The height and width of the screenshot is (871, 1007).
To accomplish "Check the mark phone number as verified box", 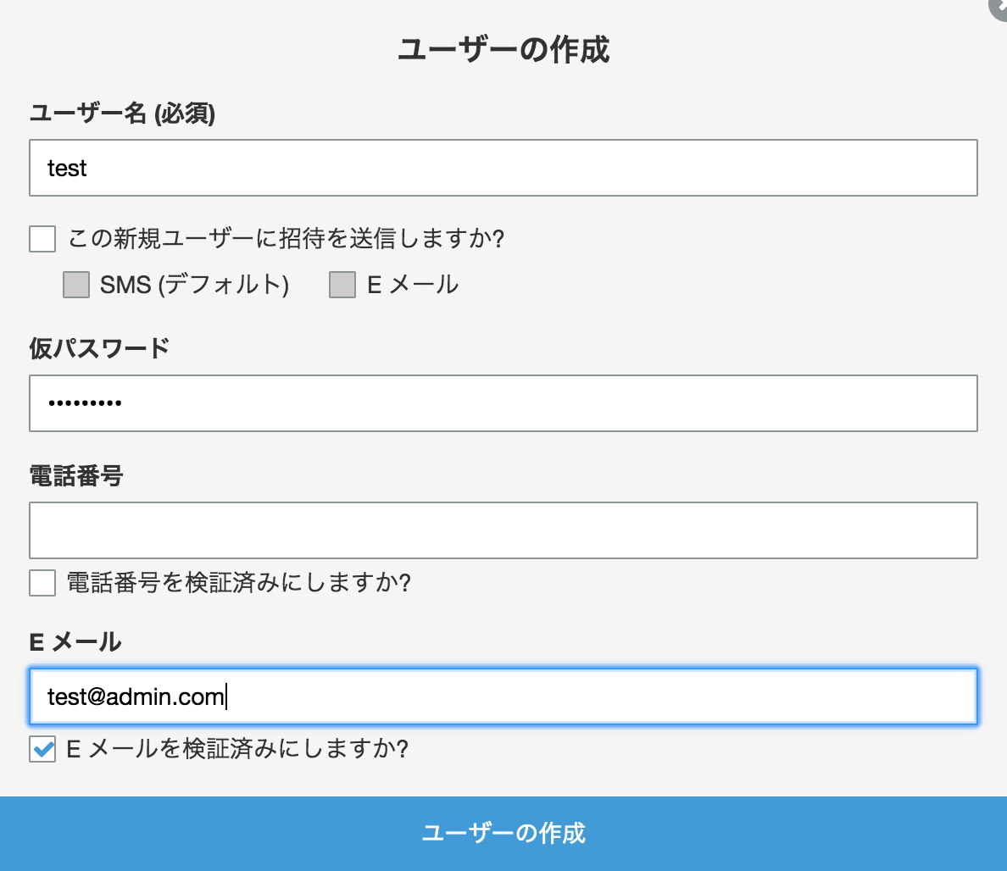I will [42, 583].
